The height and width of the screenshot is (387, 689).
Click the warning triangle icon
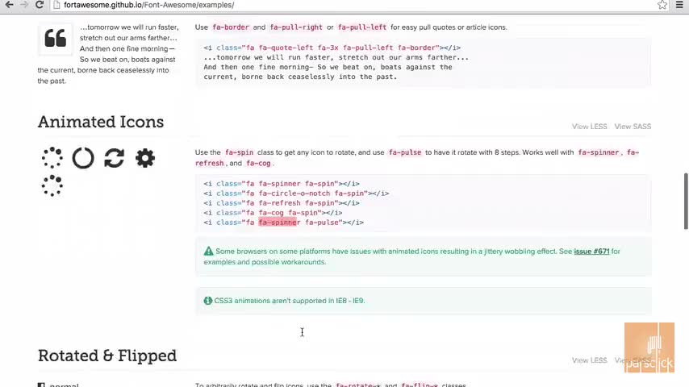[208, 252]
